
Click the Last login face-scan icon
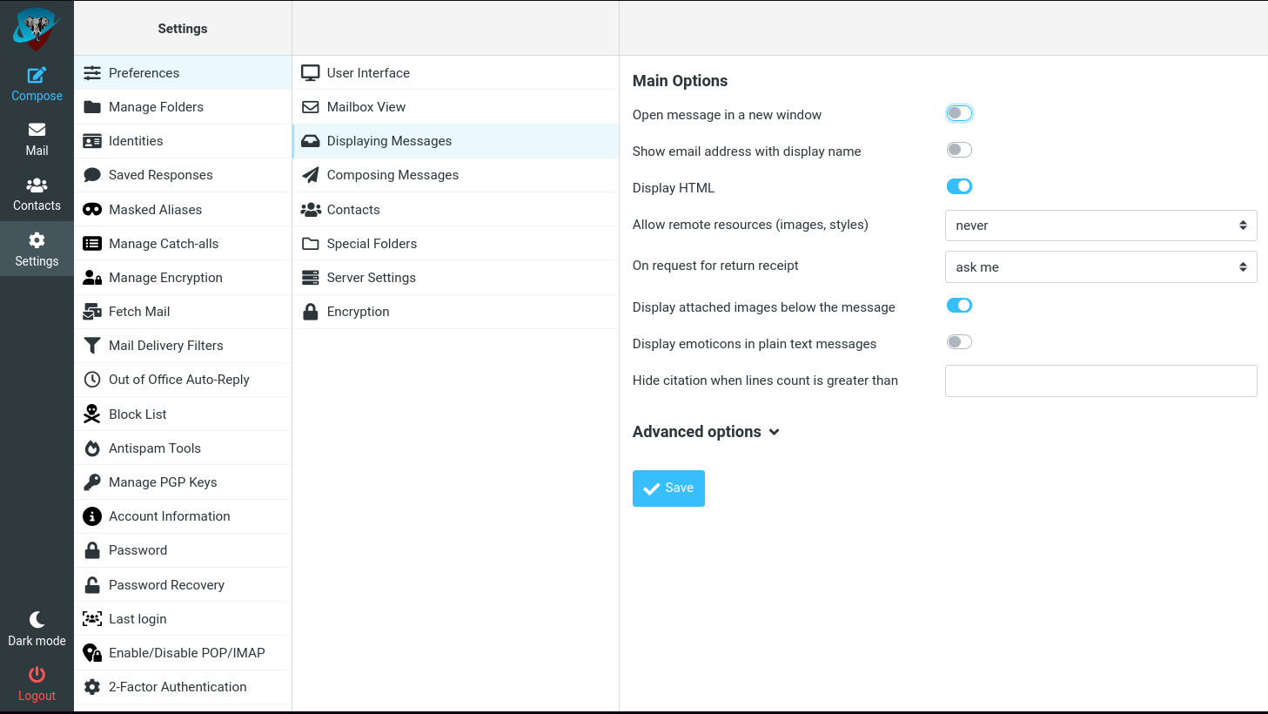tap(92, 619)
